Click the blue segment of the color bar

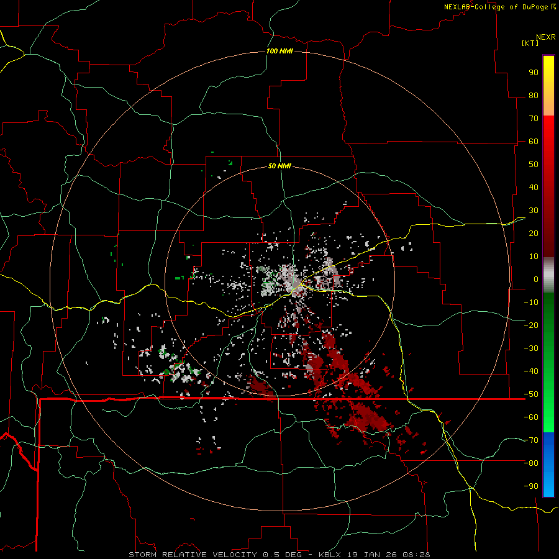[x=548, y=465]
